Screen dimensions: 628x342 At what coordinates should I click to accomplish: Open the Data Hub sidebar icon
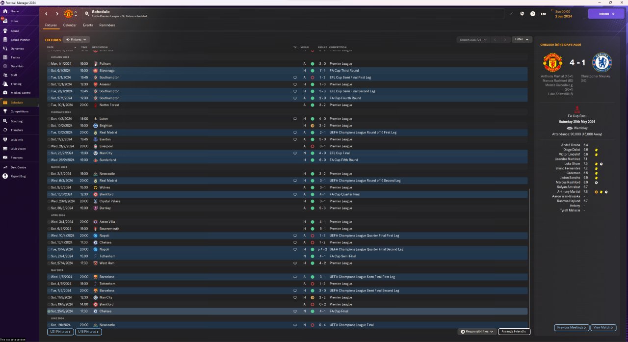tap(4, 66)
